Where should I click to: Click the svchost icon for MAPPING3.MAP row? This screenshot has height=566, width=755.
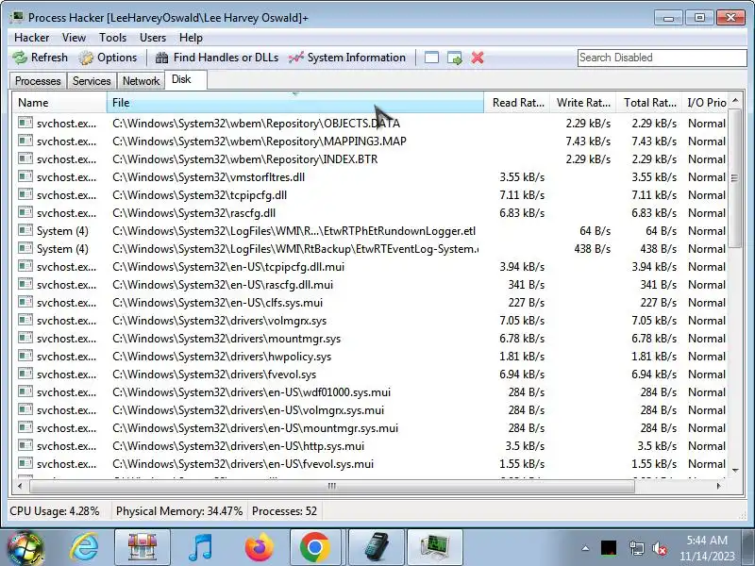(25, 141)
